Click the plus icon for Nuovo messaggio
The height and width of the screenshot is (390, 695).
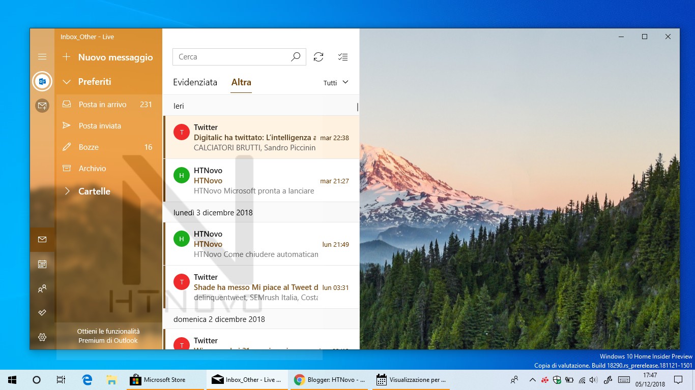pyautogui.click(x=66, y=57)
